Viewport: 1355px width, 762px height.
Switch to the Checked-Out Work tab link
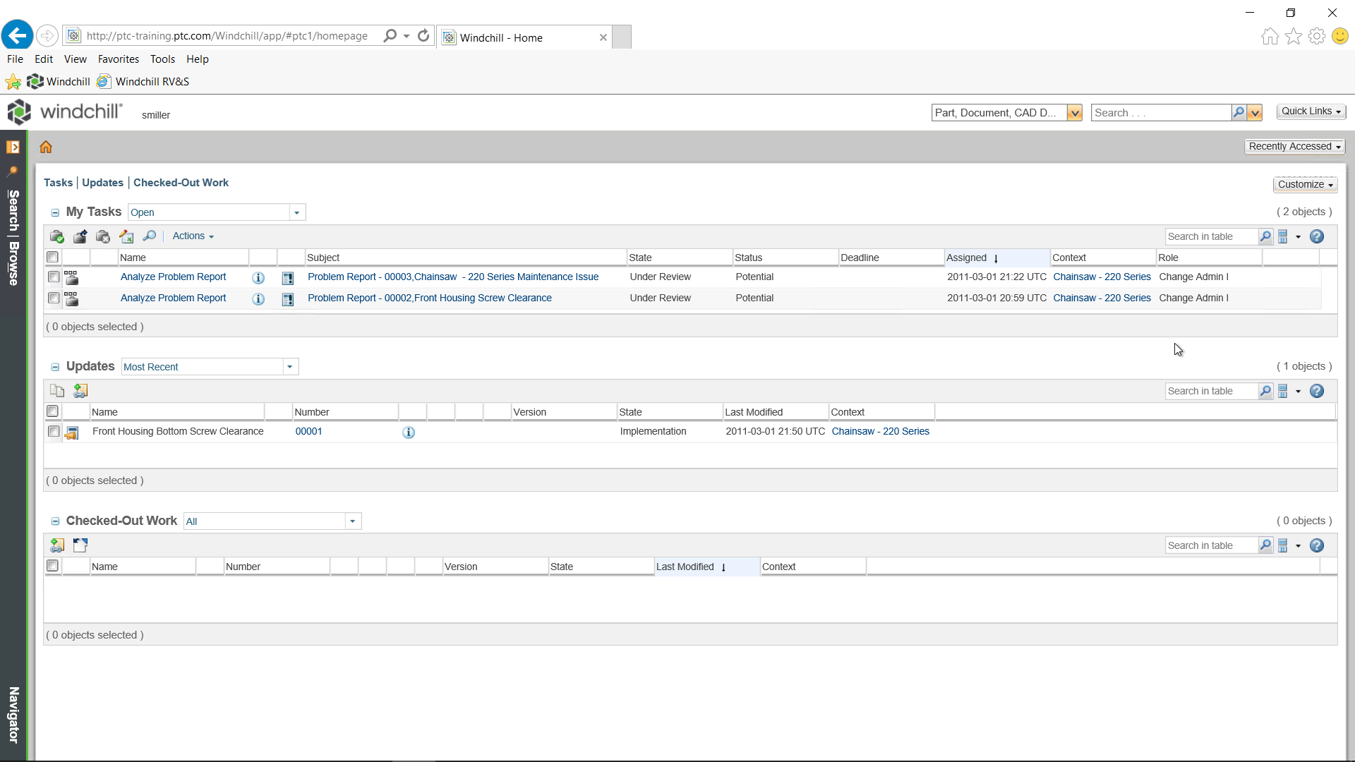[181, 183]
